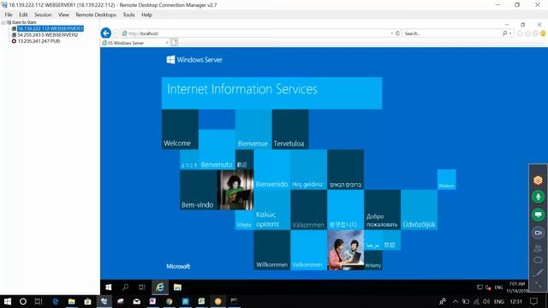Open the Tools menu
The width and height of the screenshot is (548, 308).
pos(128,15)
